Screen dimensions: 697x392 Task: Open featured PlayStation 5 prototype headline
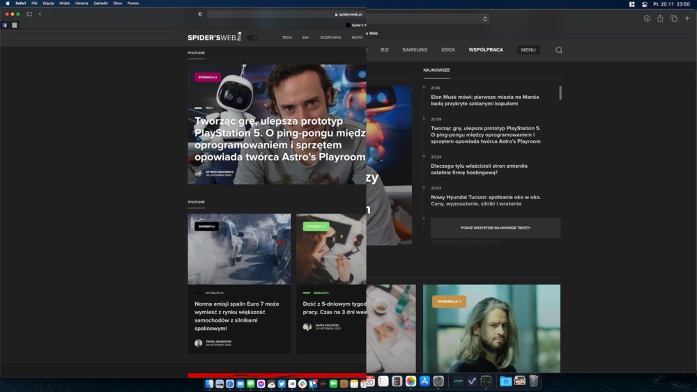pyautogui.click(x=280, y=139)
